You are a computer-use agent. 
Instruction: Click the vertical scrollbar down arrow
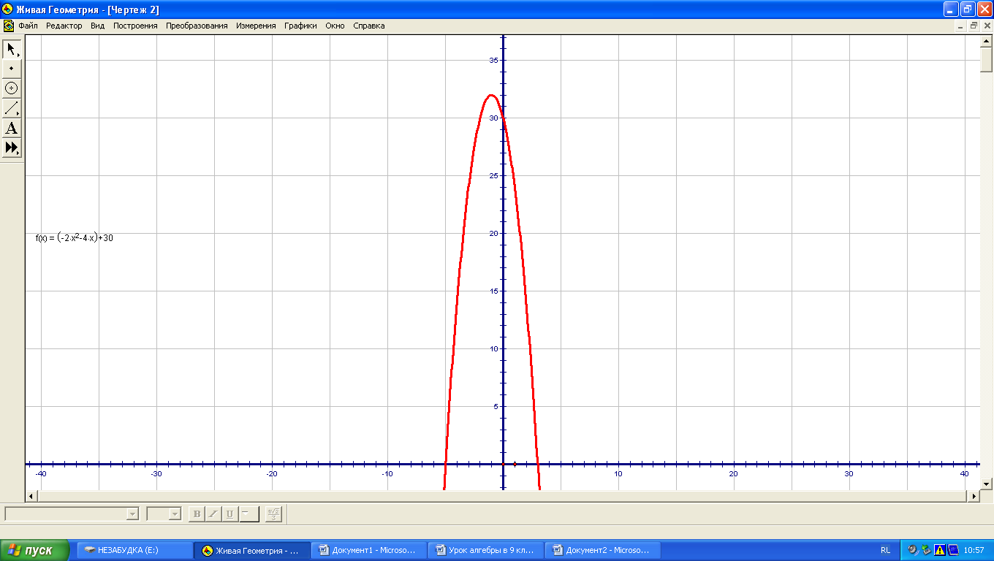(986, 484)
